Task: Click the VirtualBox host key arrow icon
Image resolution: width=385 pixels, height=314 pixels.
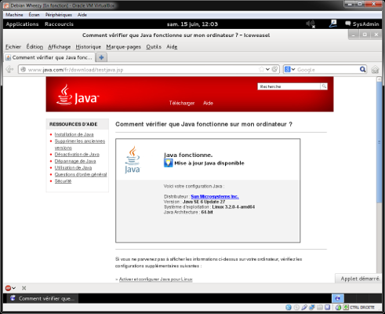Action: point(346,307)
